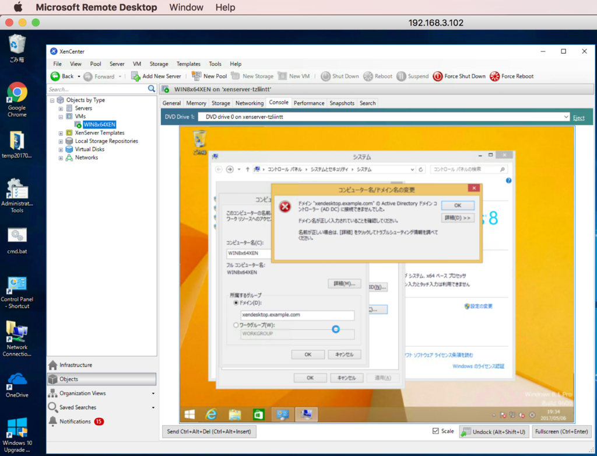Collapse the Objects by Type tree node
Viewport: 597px width, 456px height.
[x=52, y=100]
